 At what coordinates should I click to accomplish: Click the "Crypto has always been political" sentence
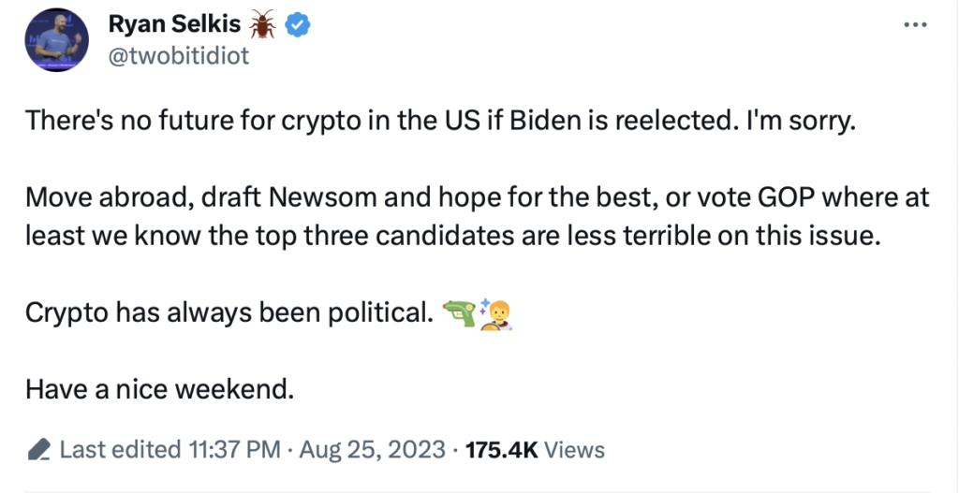[x=227, y=313]
